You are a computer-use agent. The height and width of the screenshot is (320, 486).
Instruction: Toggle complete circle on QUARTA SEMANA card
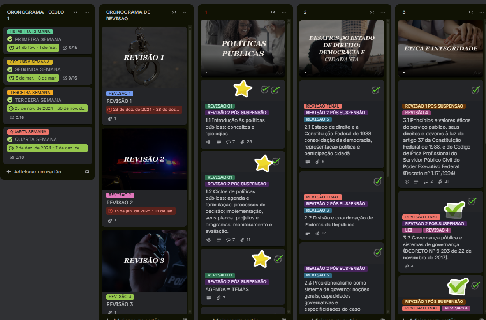(x=10, y=139)
